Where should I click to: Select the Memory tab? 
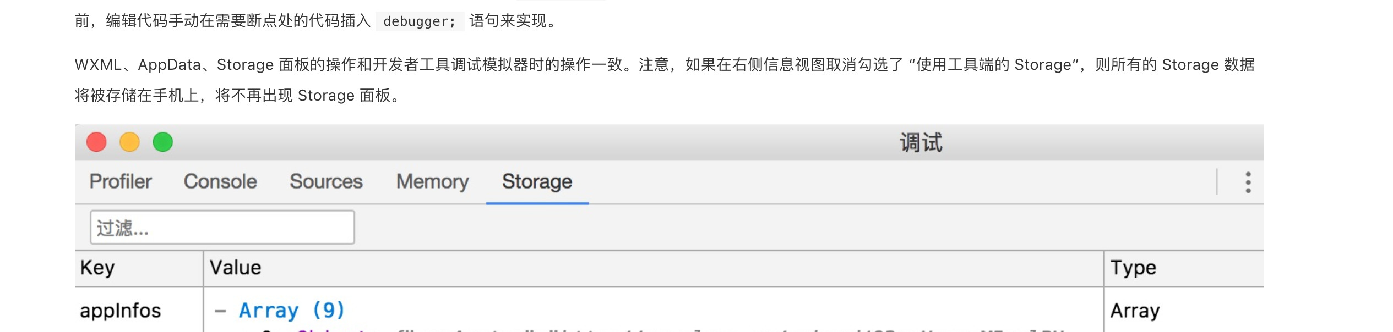(x=432, y=181)
